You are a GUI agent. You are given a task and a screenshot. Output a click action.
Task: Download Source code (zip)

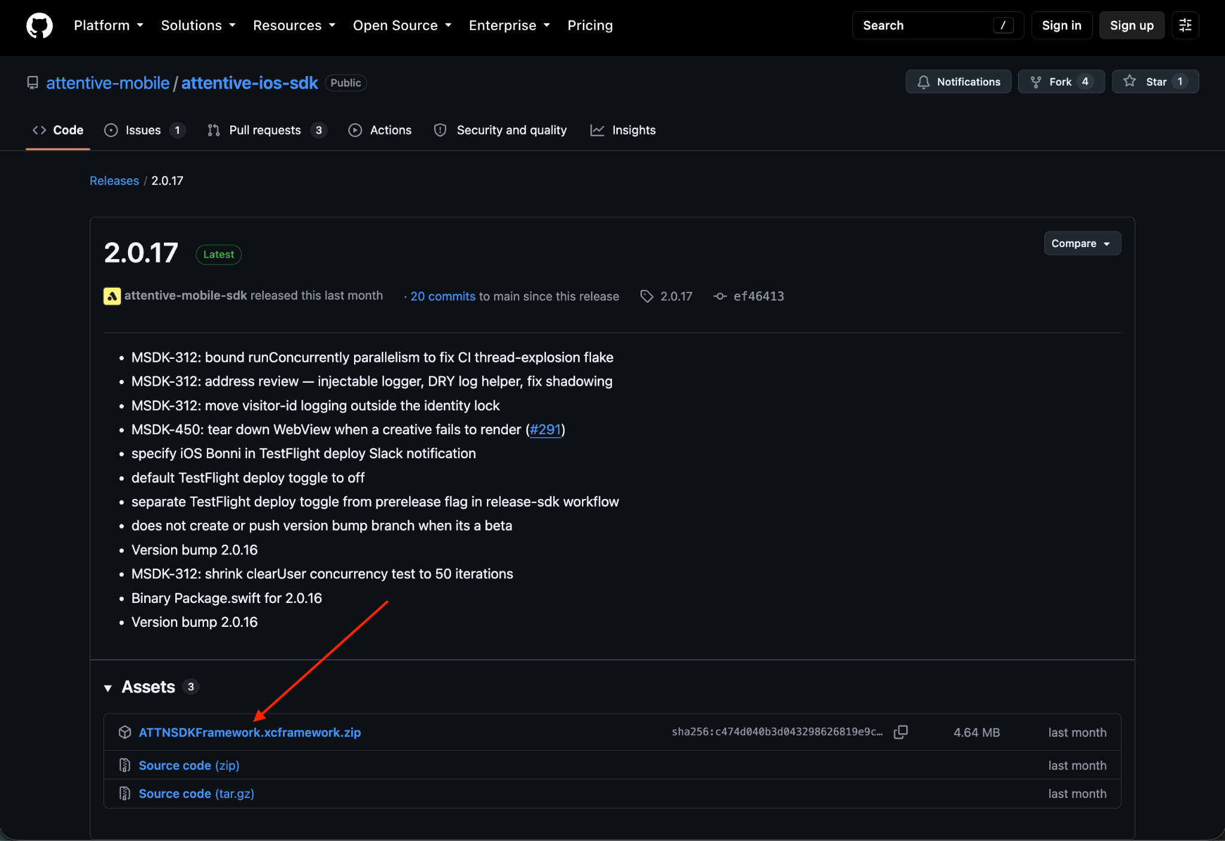(189, 766)
